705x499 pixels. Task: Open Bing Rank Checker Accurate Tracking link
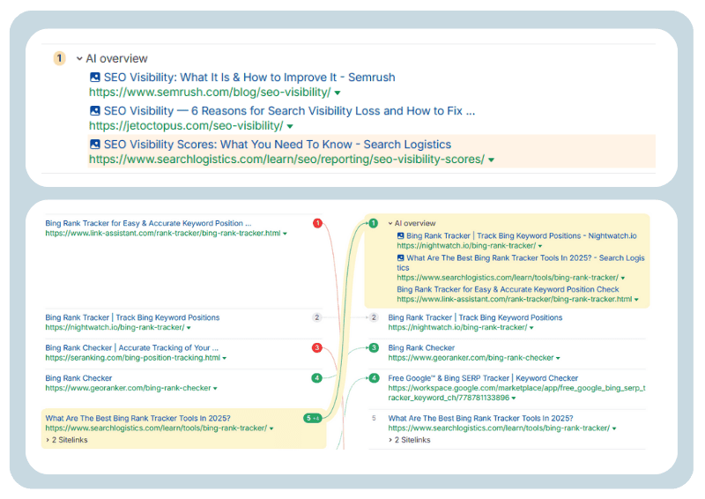pyautogui.click(x=131, y=348)
